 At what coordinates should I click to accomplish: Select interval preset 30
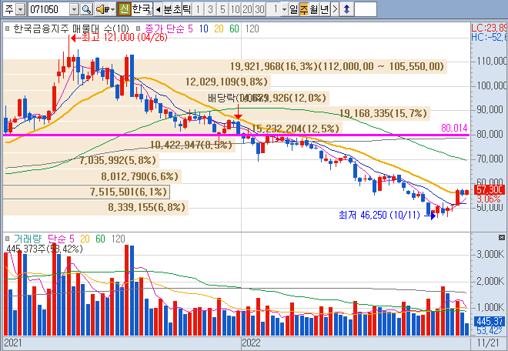[259, 9]
